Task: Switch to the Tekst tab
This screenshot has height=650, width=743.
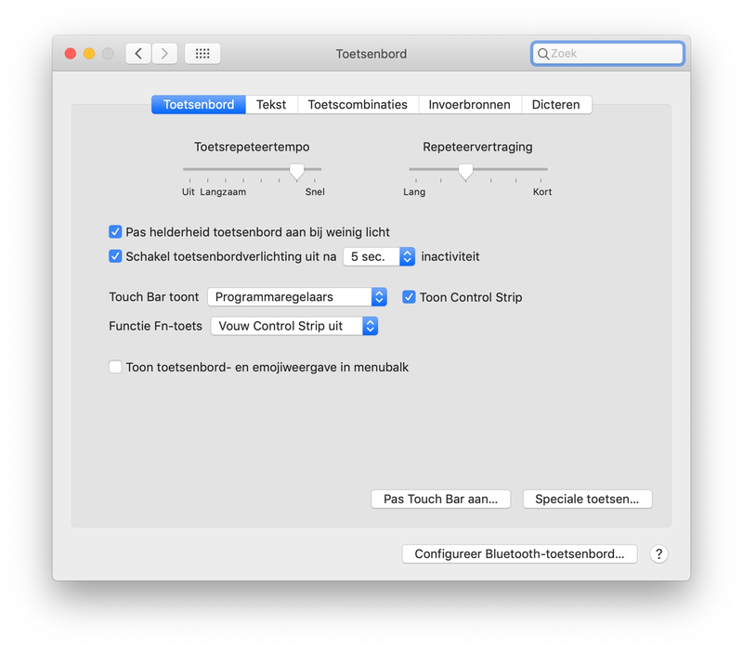Action: (x=271, y=105)
